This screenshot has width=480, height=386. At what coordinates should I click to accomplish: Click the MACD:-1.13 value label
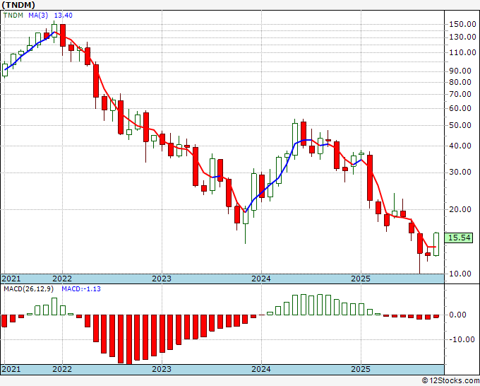81,289
